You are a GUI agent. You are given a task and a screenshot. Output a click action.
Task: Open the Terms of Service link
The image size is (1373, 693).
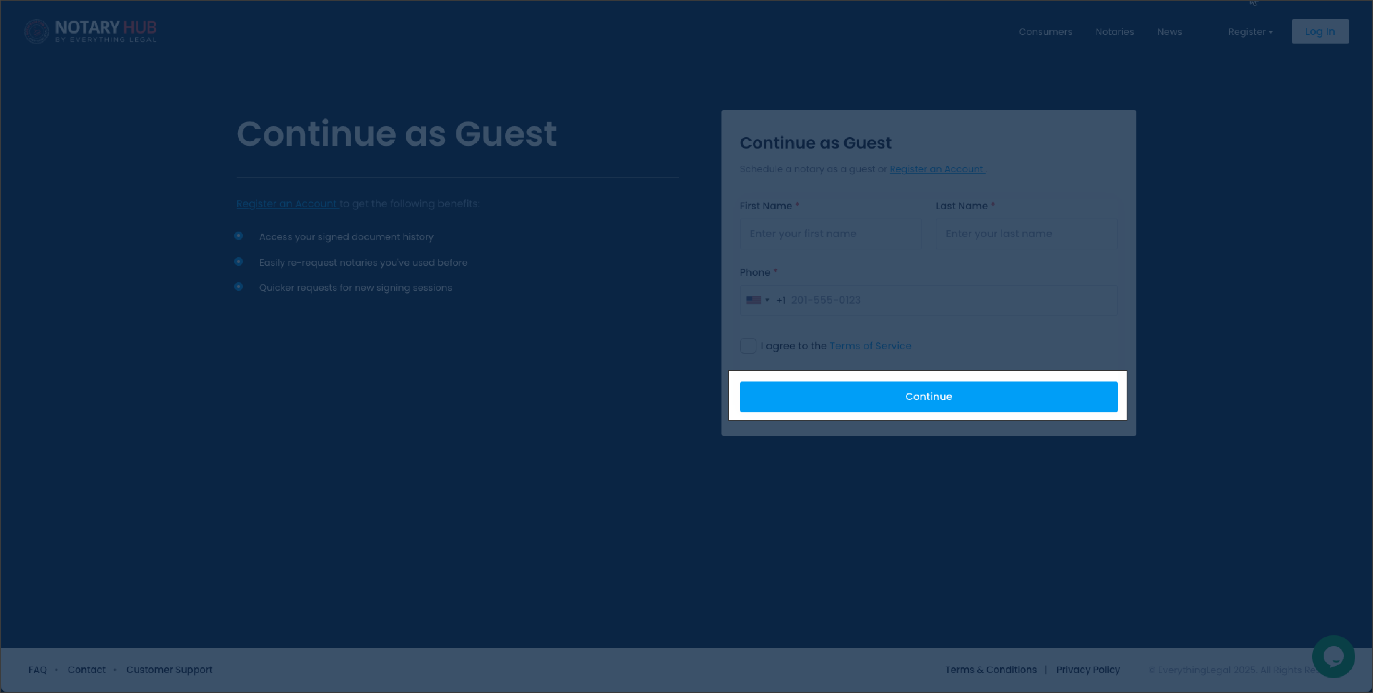870,346
